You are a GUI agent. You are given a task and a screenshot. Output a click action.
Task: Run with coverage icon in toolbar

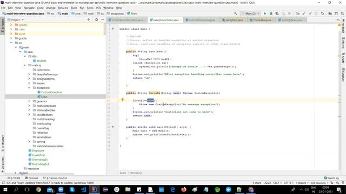(277, 13)
